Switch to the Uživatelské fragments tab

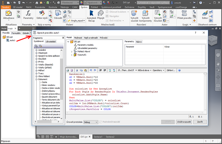tap(50, 41)
